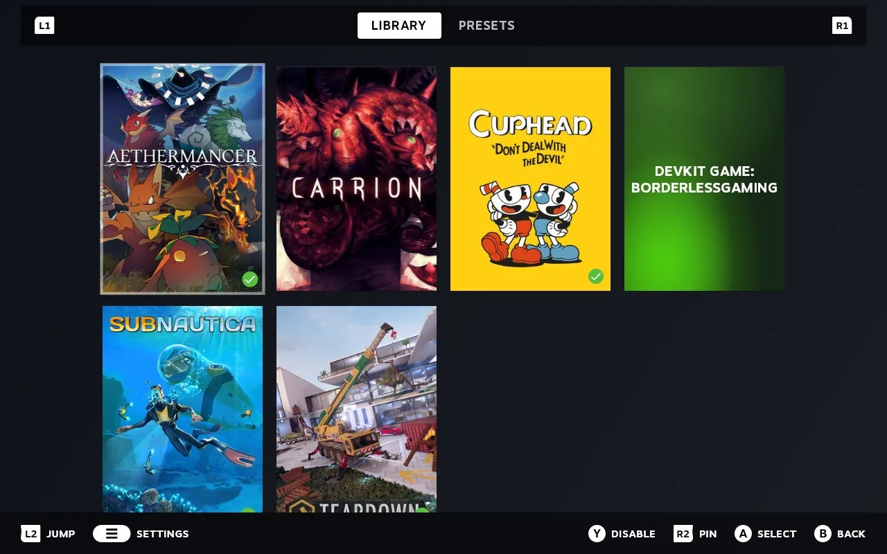This screenshot has height=554, width=887.
Task: Click the Disable action label
Action: (631, 533)
